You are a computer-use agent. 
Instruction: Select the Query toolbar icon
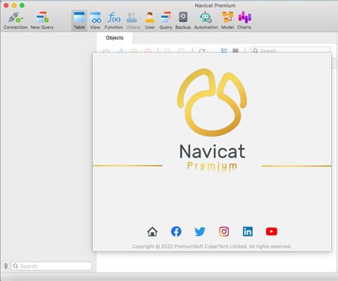coord(165,20)
